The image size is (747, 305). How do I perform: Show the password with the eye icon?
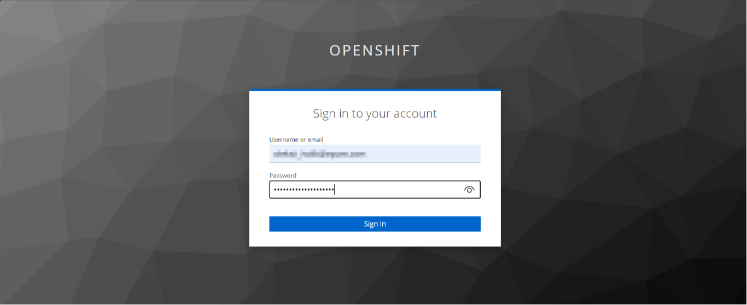(469, 190)
